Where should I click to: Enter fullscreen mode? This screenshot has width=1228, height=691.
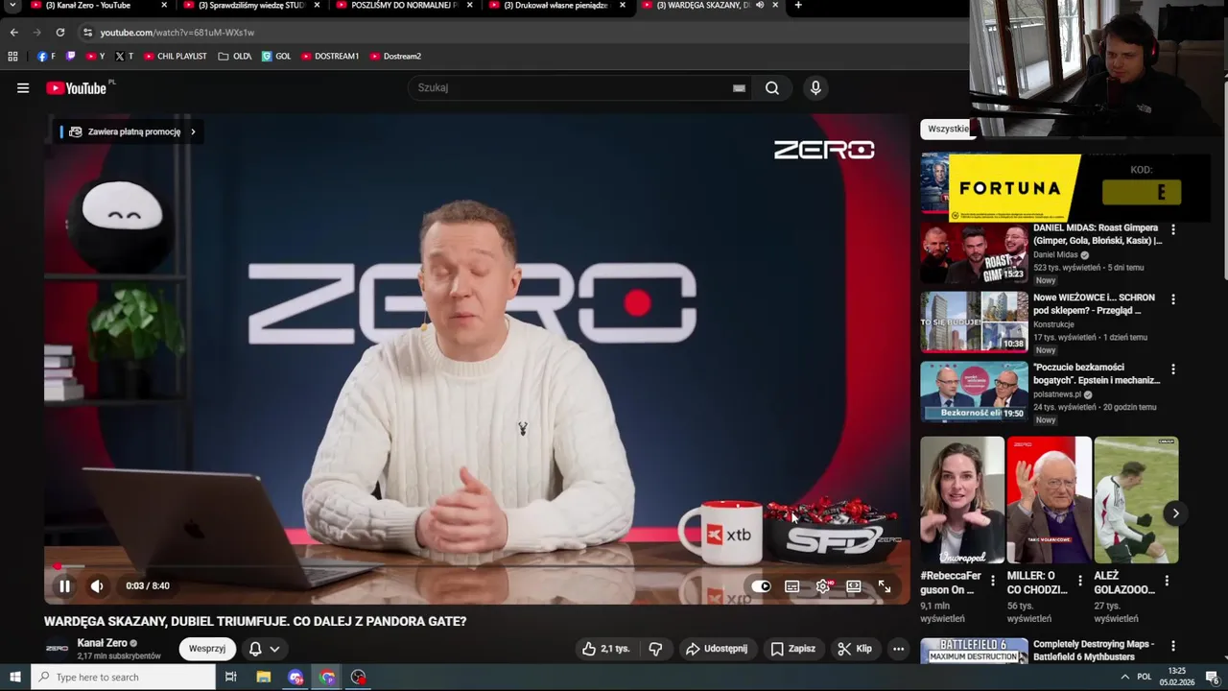point(885,586)
